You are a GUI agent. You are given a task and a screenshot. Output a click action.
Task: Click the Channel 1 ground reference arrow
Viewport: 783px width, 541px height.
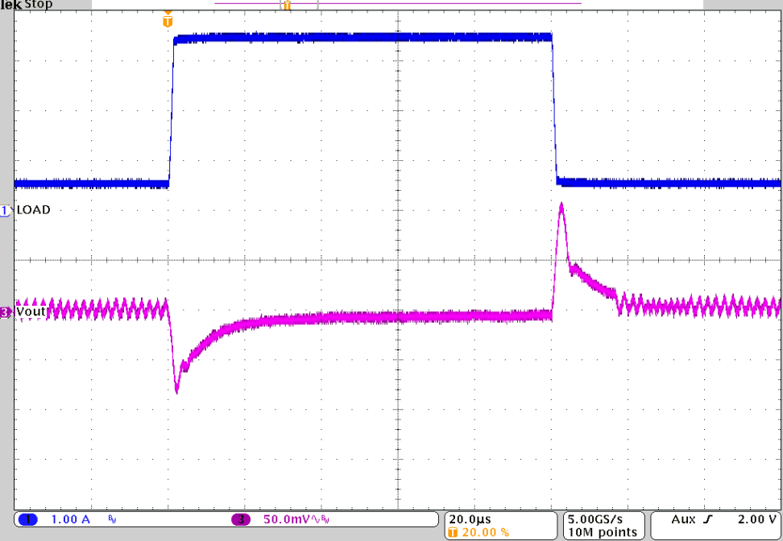(x=6, y=209)
